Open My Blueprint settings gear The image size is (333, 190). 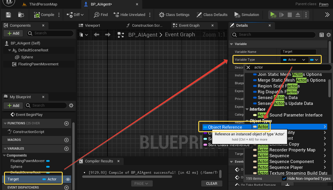71,105
